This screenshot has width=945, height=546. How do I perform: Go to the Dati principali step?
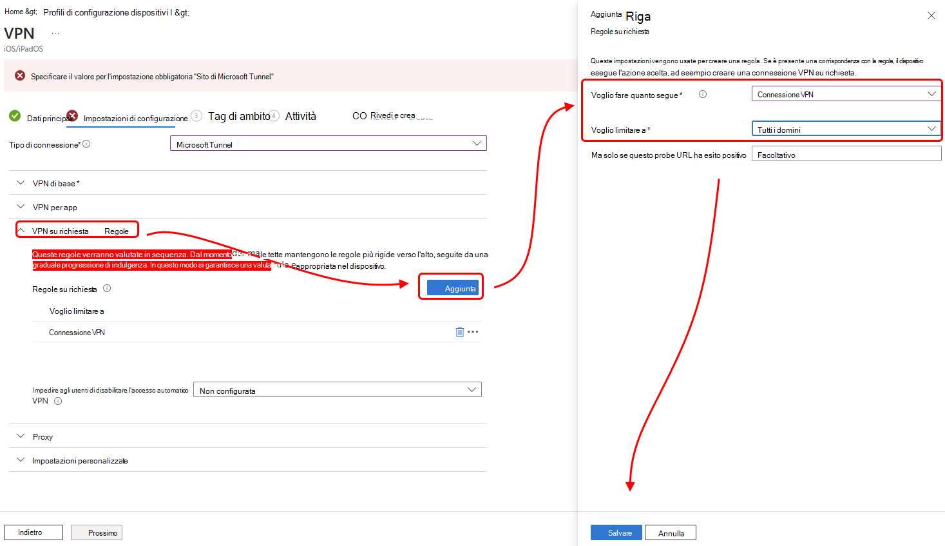coord(40,117)
